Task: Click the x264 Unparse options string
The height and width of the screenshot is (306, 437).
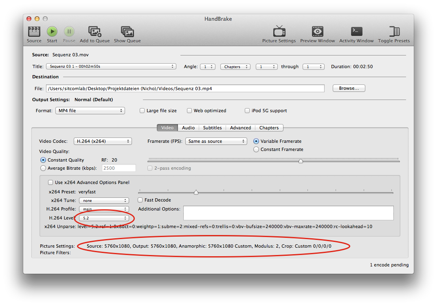Action: point(225,226)
